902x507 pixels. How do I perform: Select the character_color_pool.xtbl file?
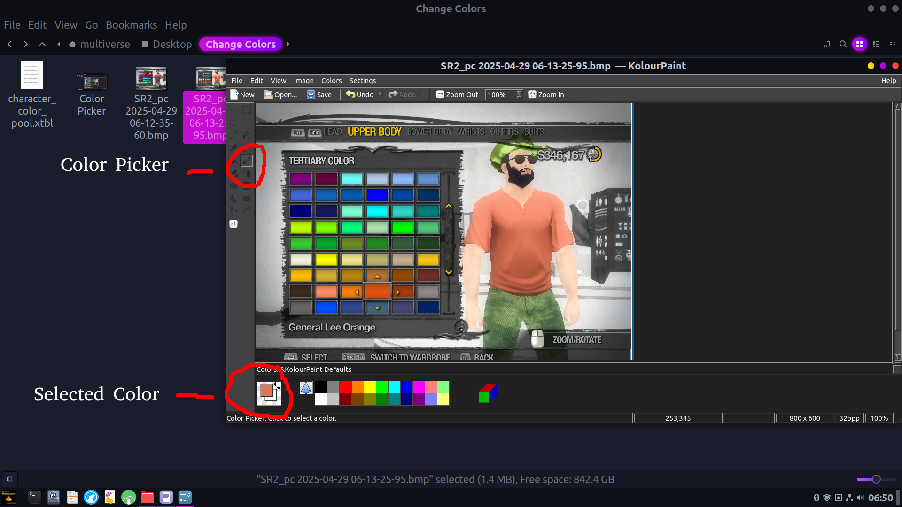click(x=32, y=95)
